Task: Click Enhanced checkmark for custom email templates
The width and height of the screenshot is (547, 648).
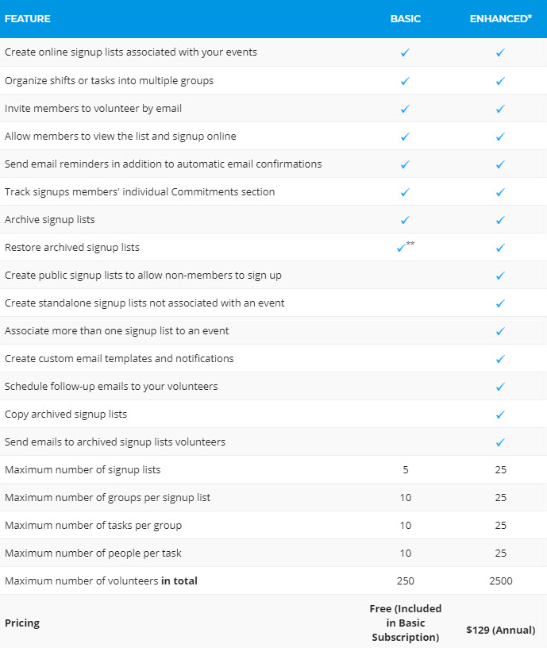Action: (x=500, y=359)
